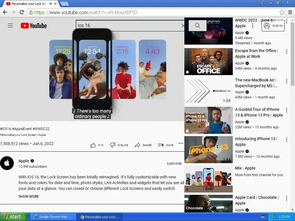Open options menu for Introducing iPhone 13
Image resolution: width=295 pixels, height=221 pixels.
(287, 140)
